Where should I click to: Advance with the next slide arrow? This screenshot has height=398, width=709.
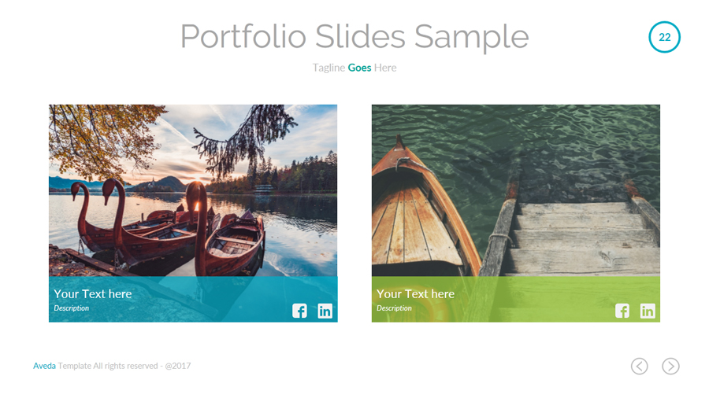pos(670,366)
